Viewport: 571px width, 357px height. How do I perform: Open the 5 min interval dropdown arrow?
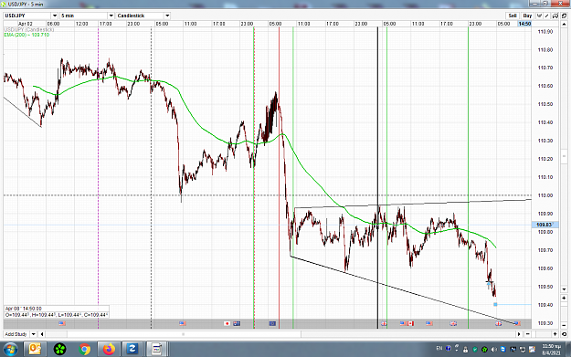point(111,16)
